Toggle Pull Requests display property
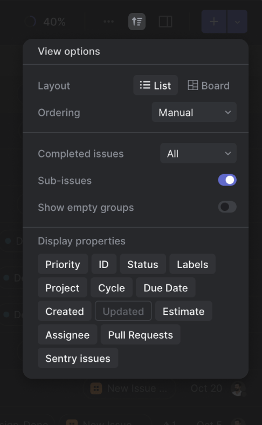 tap(140, 335)
